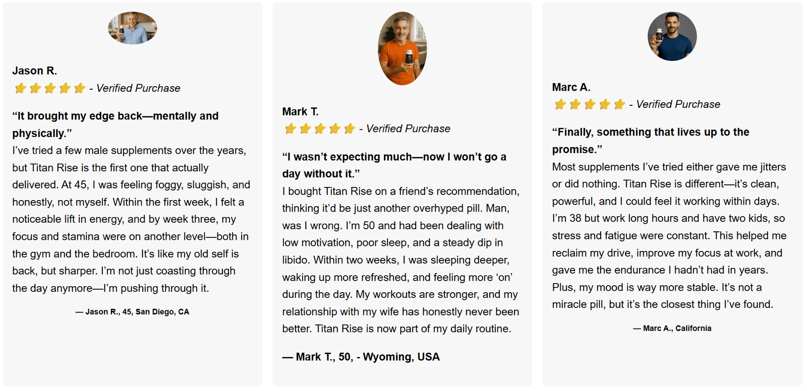Click first star in Mark T.'s rating
This screenshot has width=807, height=391.
coord(290,129)
